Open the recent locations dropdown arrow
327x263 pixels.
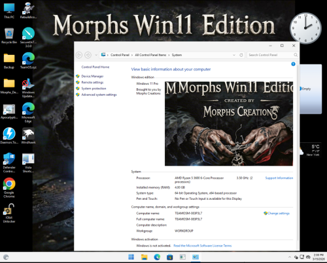click(x=96, y=55)
